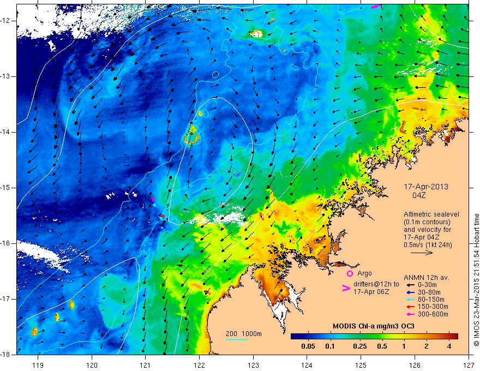Click the blue 30-80m legend arrow
480x371 pixels.
[x=410, y=292]
